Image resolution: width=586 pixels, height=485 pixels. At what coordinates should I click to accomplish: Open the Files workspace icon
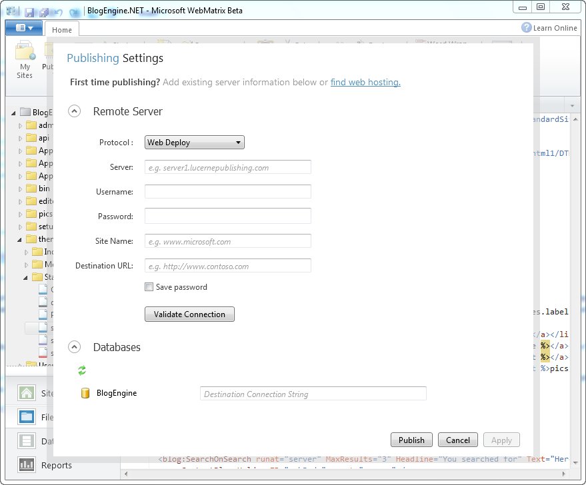[x=27, y=417]
